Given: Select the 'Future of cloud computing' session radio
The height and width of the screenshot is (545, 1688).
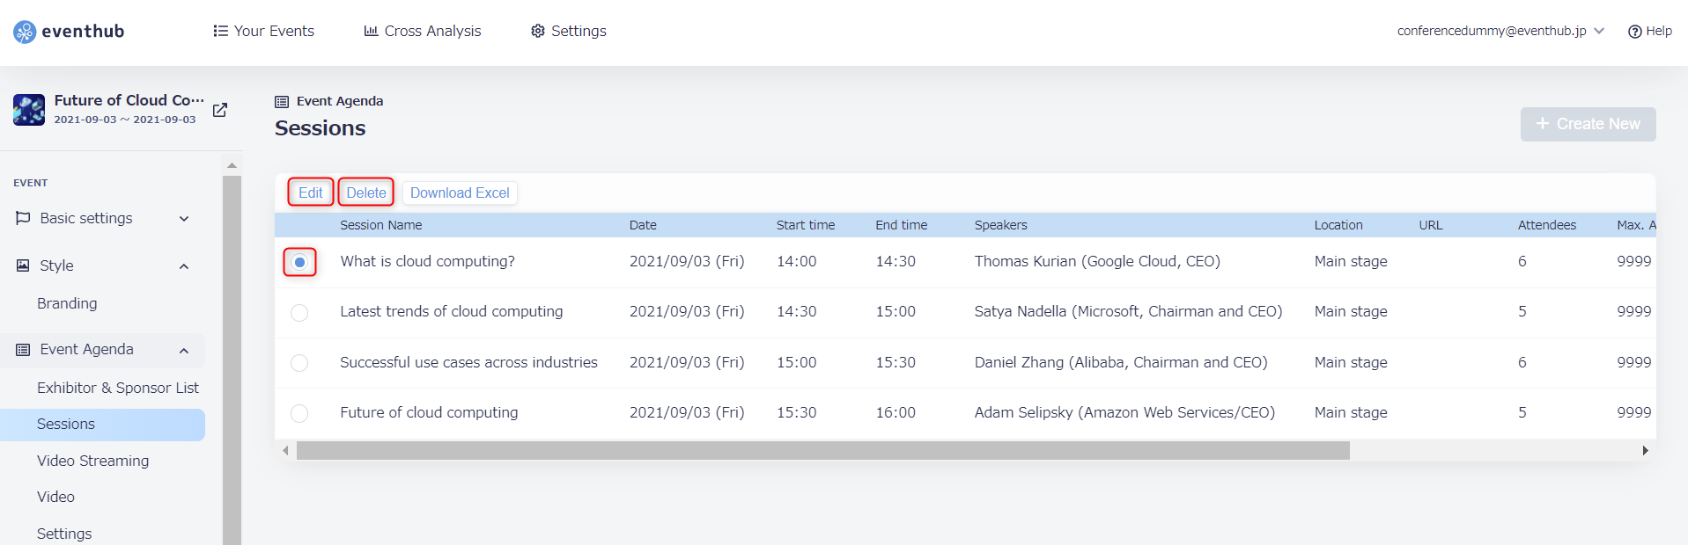Looking at the screenshot, I should click(299, 413).
